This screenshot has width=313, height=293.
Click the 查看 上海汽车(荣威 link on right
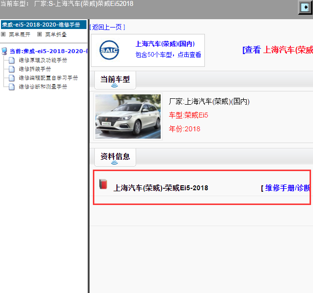point(278,50)
